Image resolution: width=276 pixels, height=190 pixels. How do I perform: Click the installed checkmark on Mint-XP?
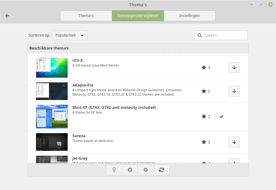coord(221,116)
